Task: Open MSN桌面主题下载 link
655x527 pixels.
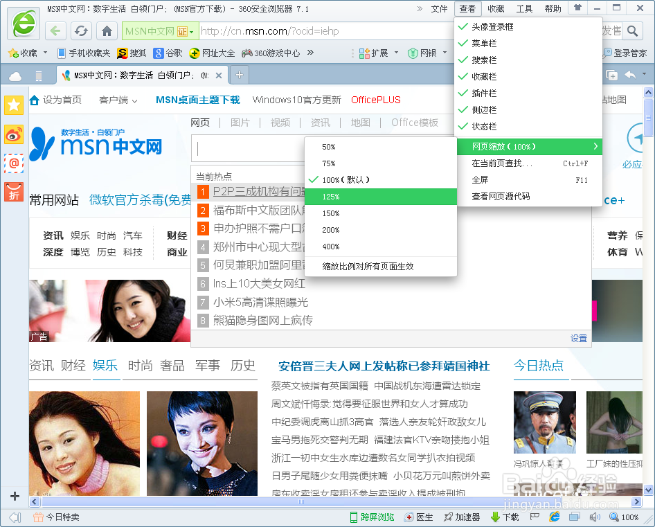Action: point(197,100)
